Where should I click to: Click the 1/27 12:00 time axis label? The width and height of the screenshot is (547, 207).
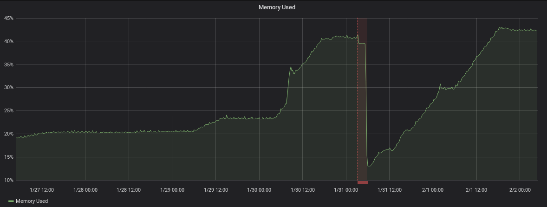pos(42,190)
